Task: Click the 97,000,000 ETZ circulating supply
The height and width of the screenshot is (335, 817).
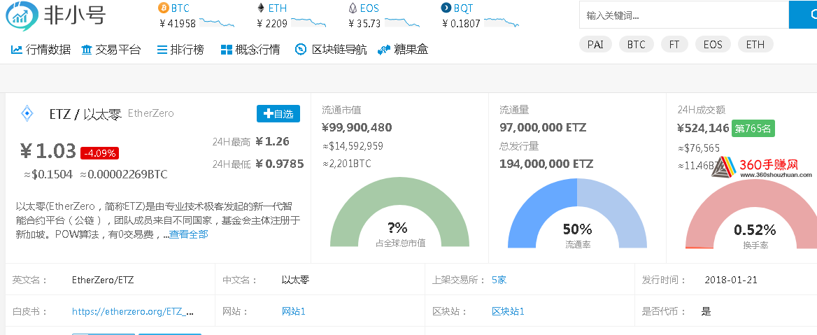Action: pyautogui.click(x=543, y=128)
